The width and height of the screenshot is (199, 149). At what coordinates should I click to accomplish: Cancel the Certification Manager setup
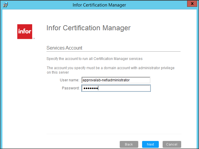172,144
